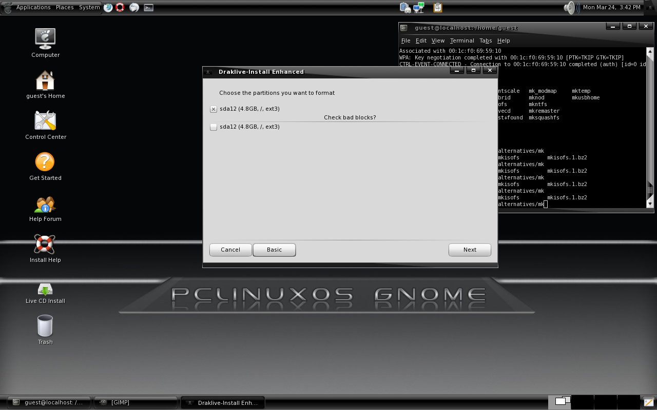This screenshot has height=410, width=657.
Task: Launch the Thunderbird mail panel icon
Action: pos(134,7)
